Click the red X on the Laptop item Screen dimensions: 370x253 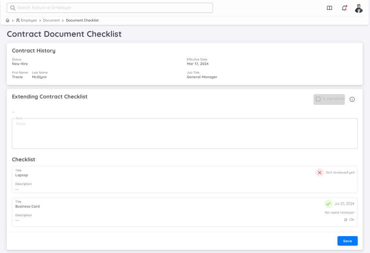pos(319,173)
